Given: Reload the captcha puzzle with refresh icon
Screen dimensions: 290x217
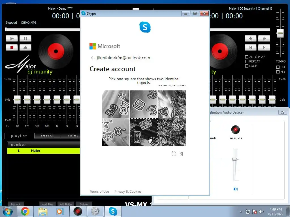Looking at the screenshot, I should [x=174, y=154].
